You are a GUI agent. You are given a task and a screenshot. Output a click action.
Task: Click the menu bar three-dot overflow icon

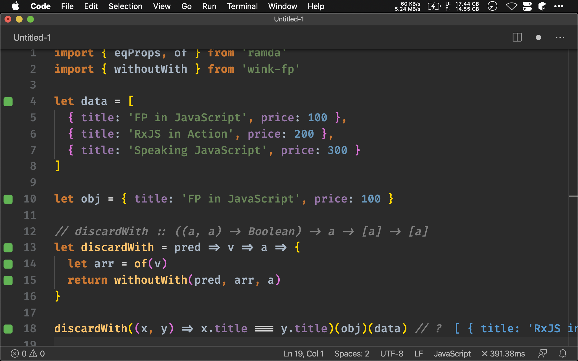pos(559,6)
